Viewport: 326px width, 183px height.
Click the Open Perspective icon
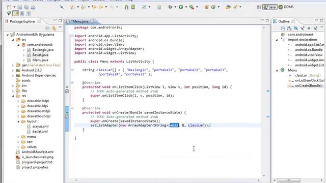259,7
